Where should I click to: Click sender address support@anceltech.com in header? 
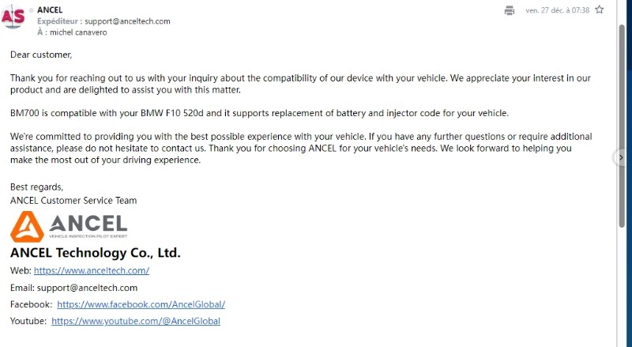(127, 21)
